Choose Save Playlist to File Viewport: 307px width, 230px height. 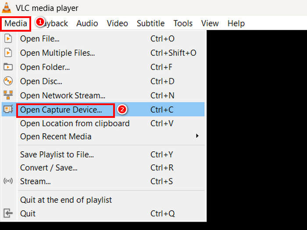57,154
